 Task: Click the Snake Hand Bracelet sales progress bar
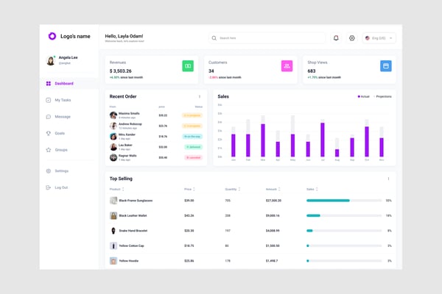pos(344,231)
